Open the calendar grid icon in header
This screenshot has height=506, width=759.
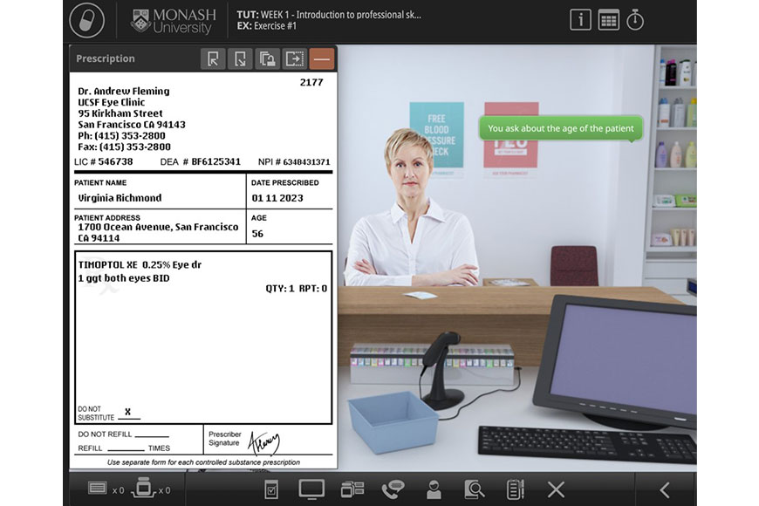pyautogui.click(x=608, y=20)
